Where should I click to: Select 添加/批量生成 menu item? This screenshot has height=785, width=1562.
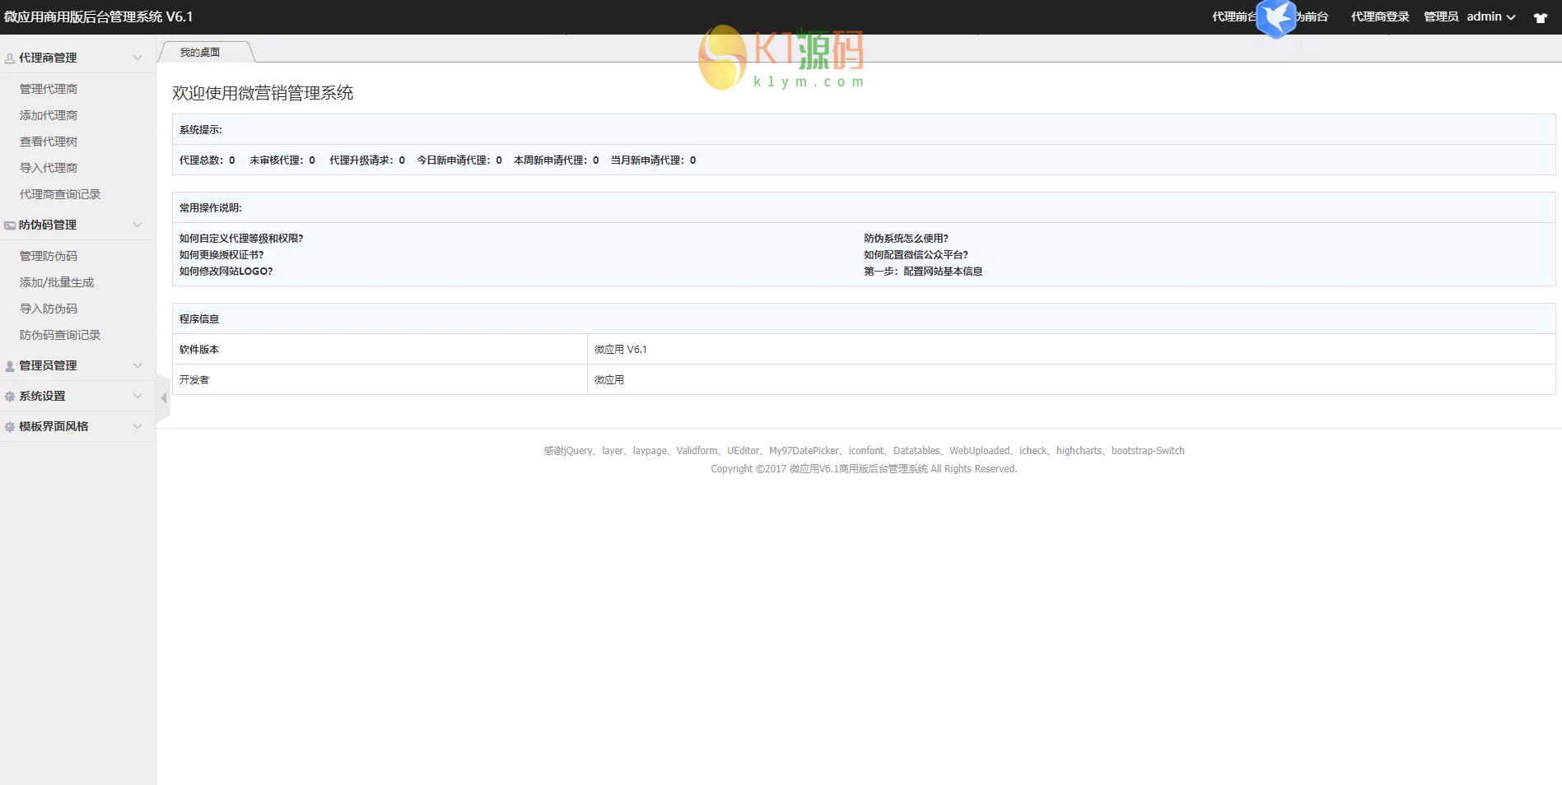57,282
